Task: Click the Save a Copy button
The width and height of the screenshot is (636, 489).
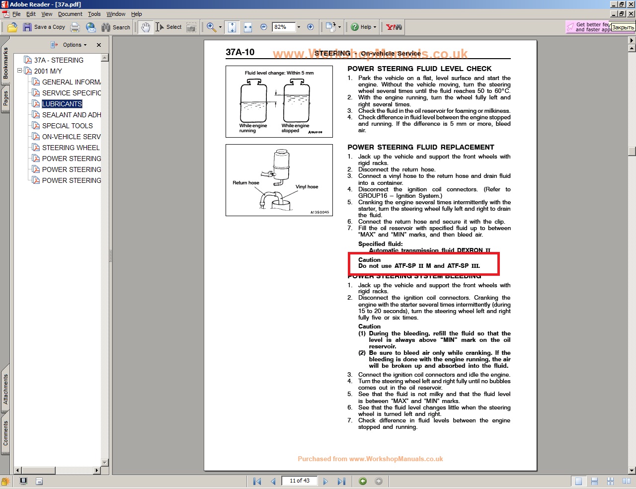Action: pos(44,27)
